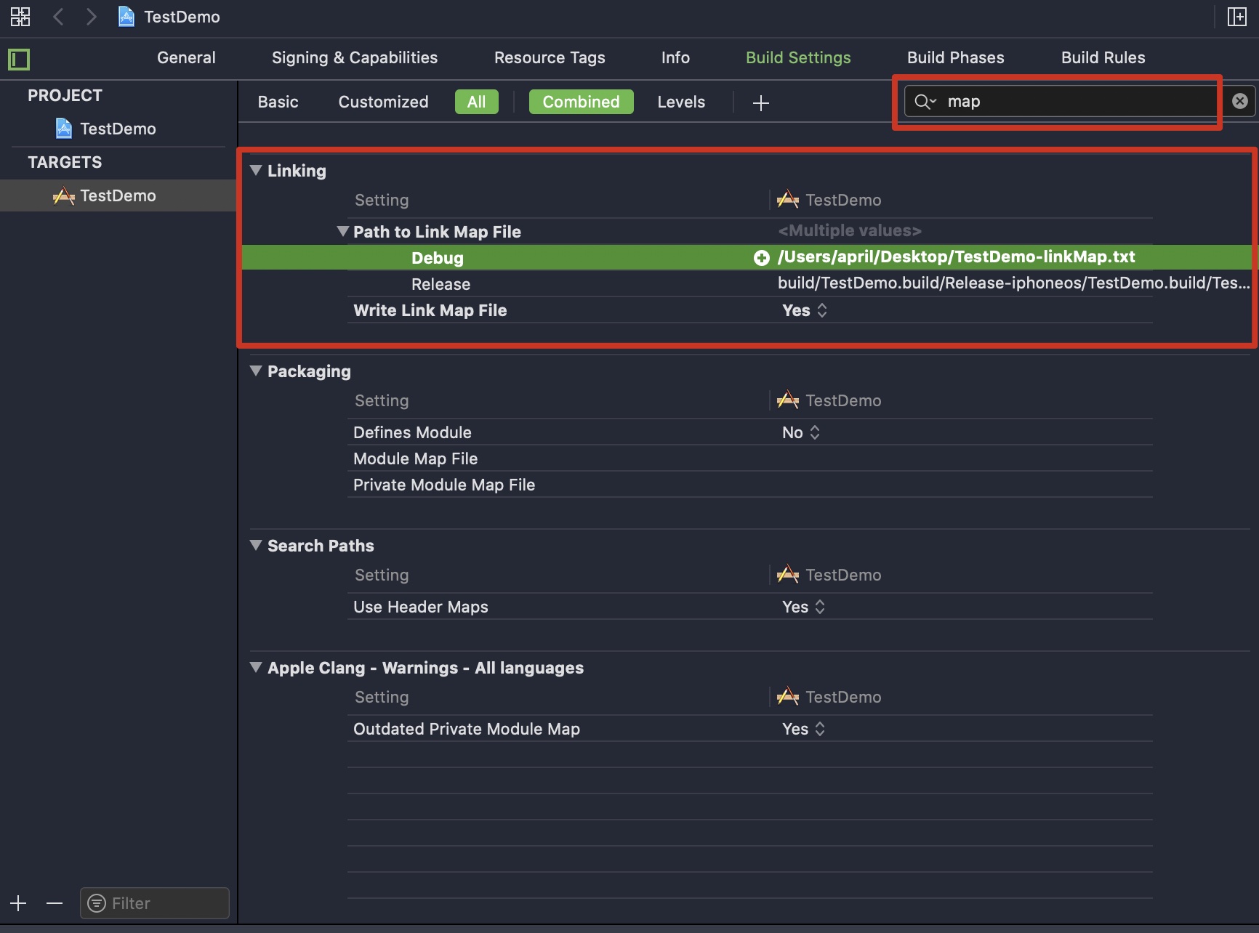Select the Build Settings tab
This screenshot has height=933, width=1259.
click(x=798, y=57)
